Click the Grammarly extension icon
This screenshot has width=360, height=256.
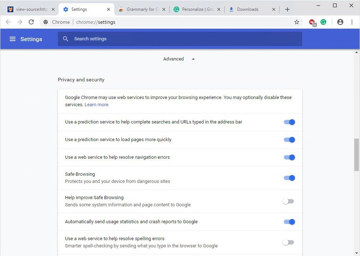click(323, 22)
